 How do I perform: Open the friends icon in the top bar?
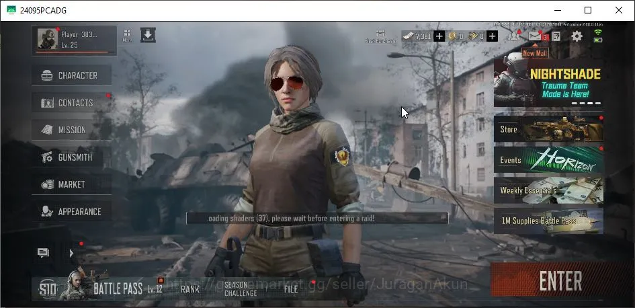(x=514, y=36)
